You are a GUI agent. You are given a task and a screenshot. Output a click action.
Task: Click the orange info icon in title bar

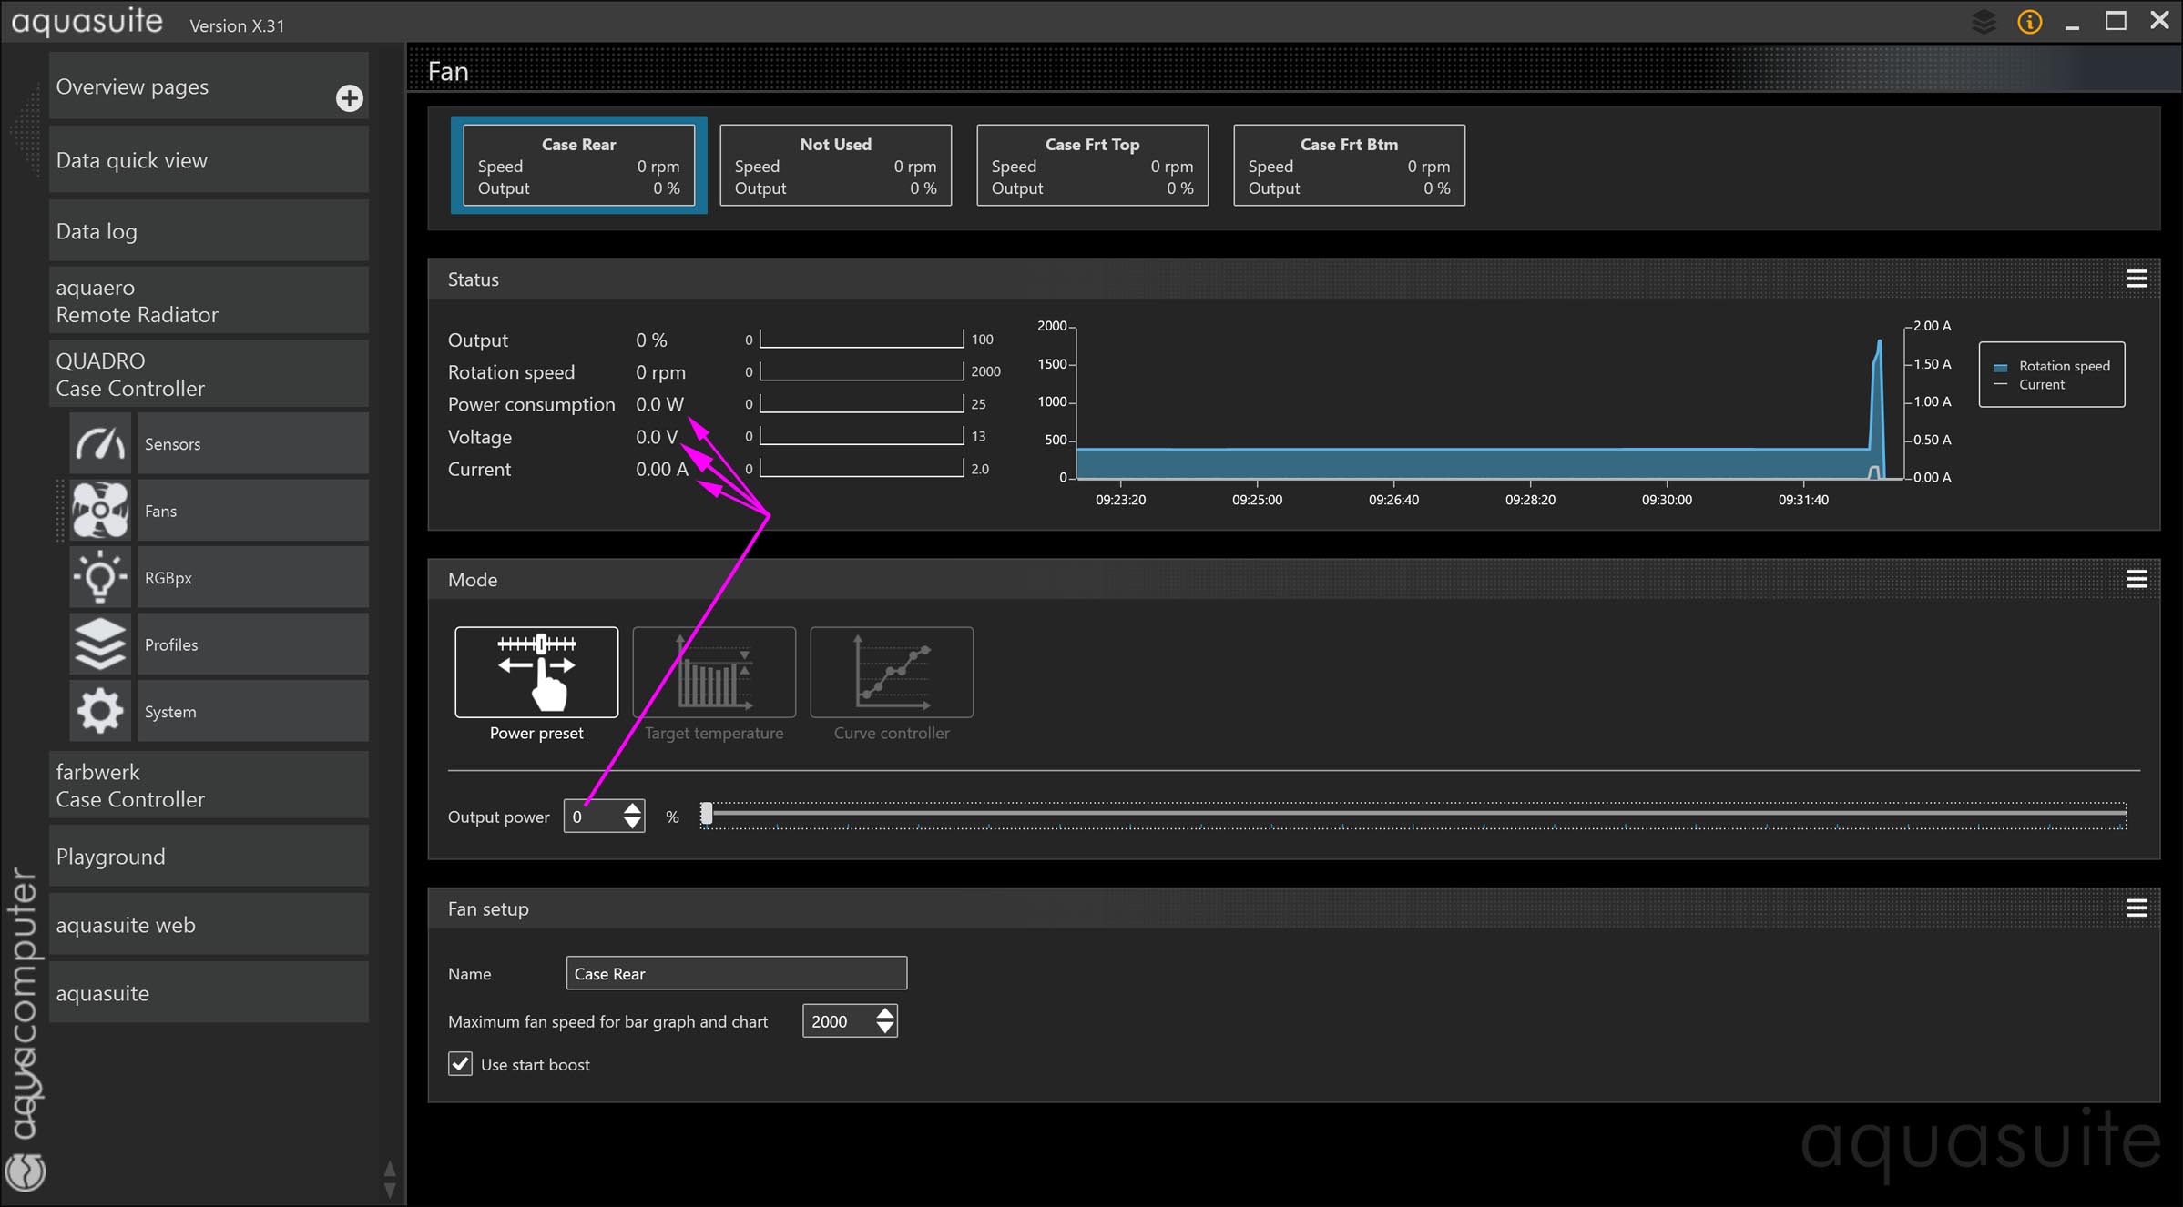pos(2029,22)
